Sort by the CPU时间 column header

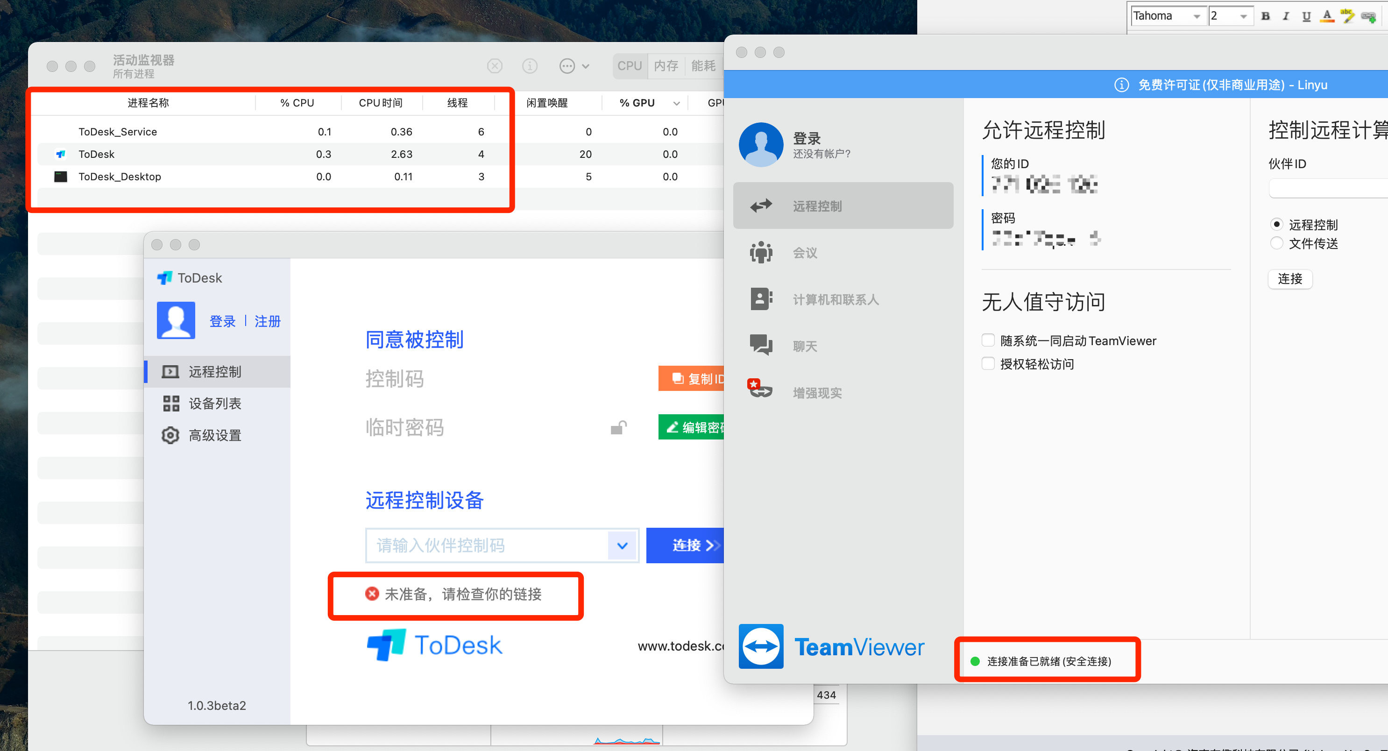click(x=381, y=102)
